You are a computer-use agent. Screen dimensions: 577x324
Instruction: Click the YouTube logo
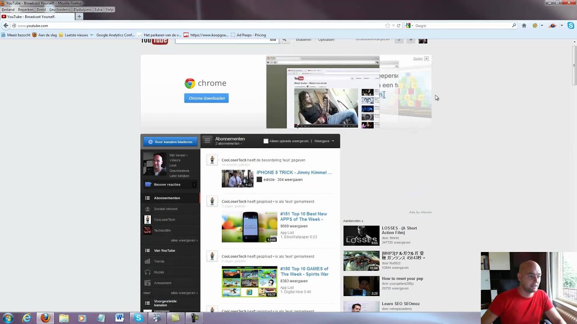pos(154,41)
